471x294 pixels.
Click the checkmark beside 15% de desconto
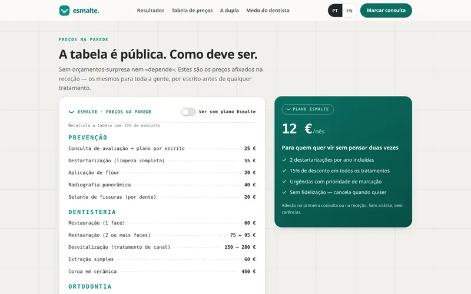(284, 171)
